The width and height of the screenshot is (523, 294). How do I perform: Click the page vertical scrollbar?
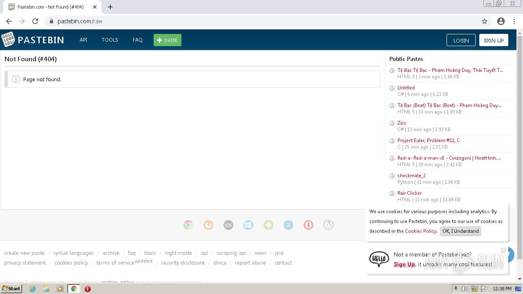click(x=520, y=147)
